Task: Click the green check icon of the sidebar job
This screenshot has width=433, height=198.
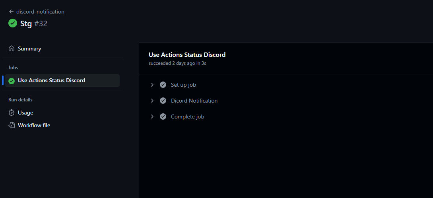Action: click(x=12, y=81)
